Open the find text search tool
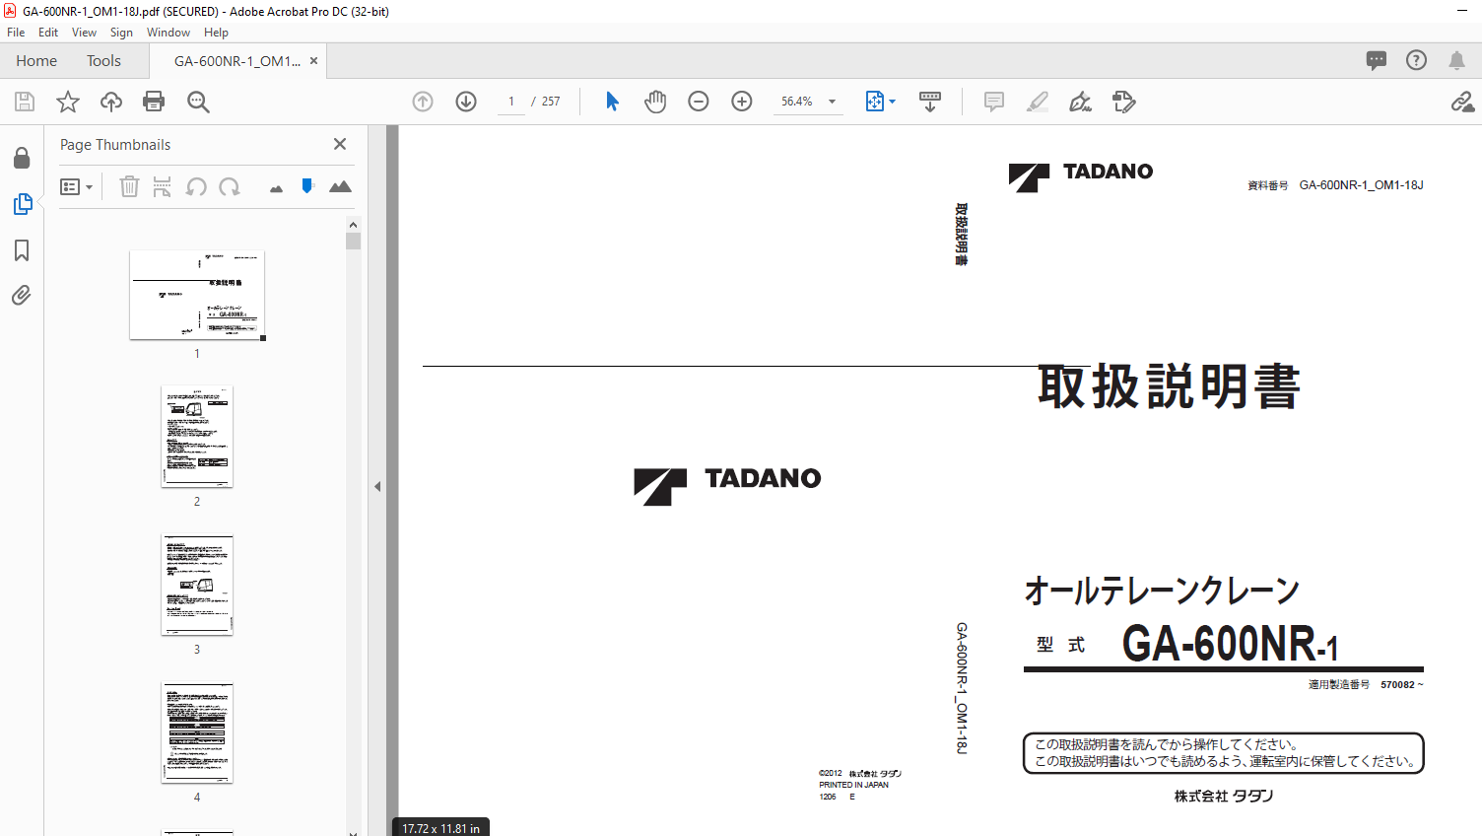This screenshot has height=836, width=1482. [x=198, y=102]
